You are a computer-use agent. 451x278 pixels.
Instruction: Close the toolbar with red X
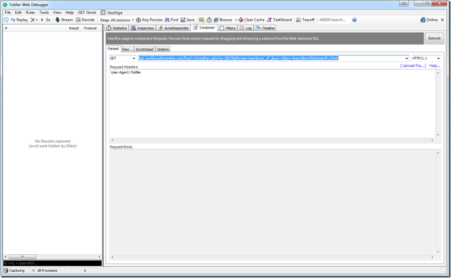tap(443, 20)
